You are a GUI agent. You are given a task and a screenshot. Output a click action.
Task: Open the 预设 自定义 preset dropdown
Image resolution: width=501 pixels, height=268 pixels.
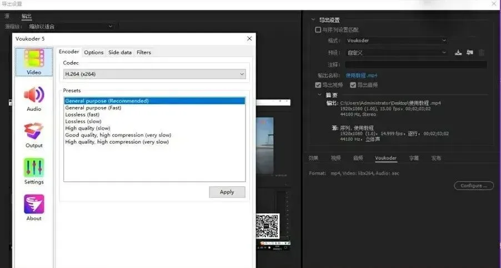click(x=397, y=53)
